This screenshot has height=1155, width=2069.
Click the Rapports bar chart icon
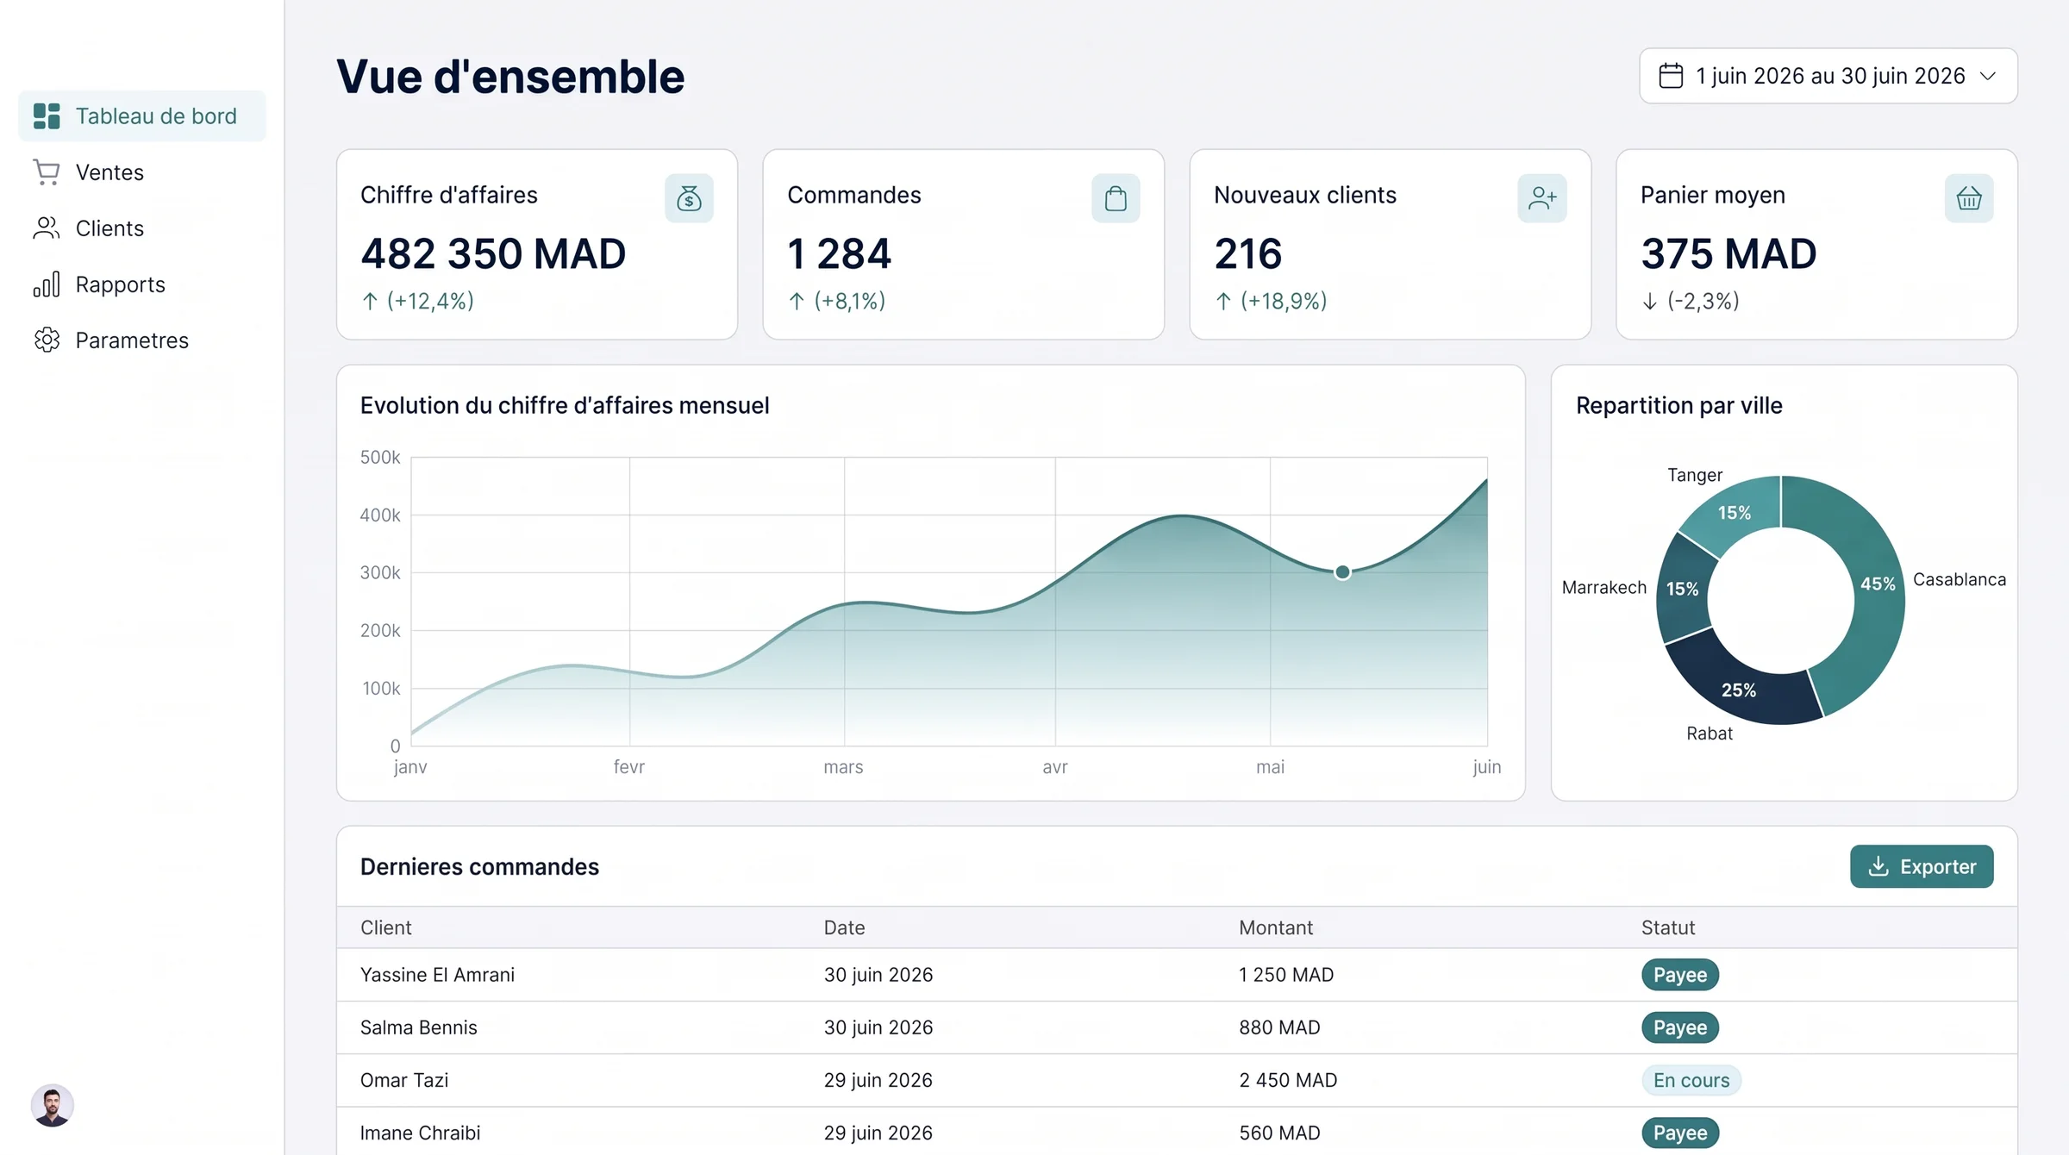tap(47, 284)
